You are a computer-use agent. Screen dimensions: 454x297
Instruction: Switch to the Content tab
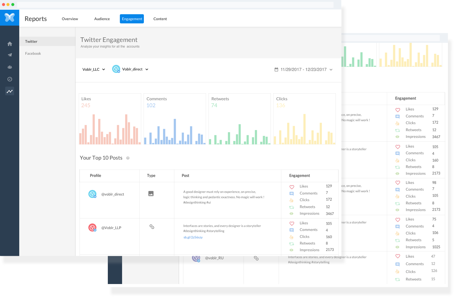click(x=160, y=19)
